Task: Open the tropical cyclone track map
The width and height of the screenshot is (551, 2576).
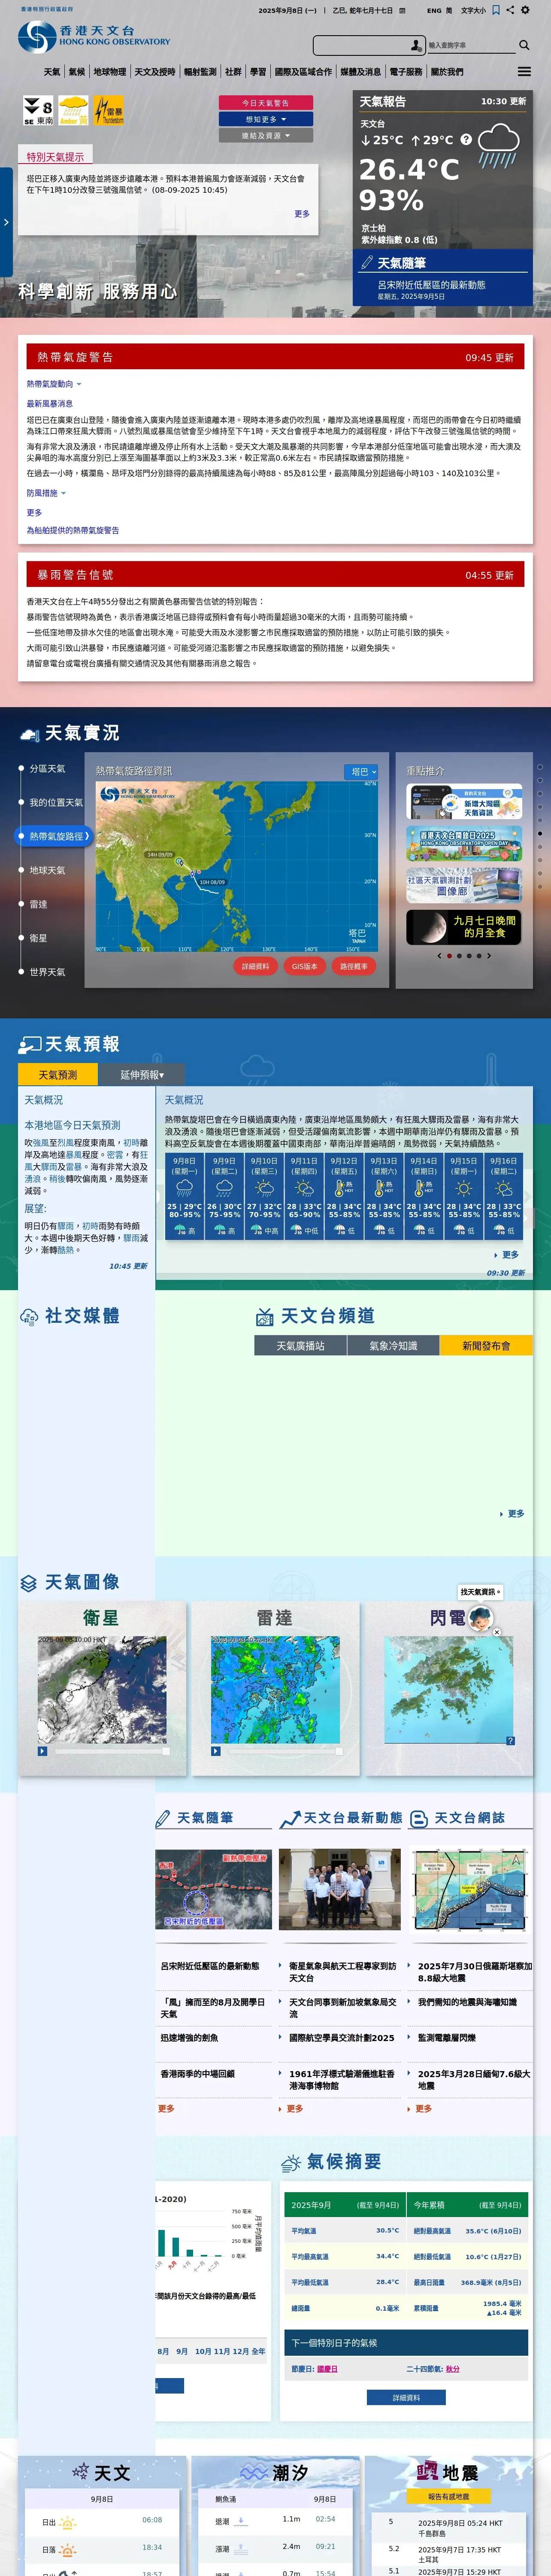Action: [237, 867]
